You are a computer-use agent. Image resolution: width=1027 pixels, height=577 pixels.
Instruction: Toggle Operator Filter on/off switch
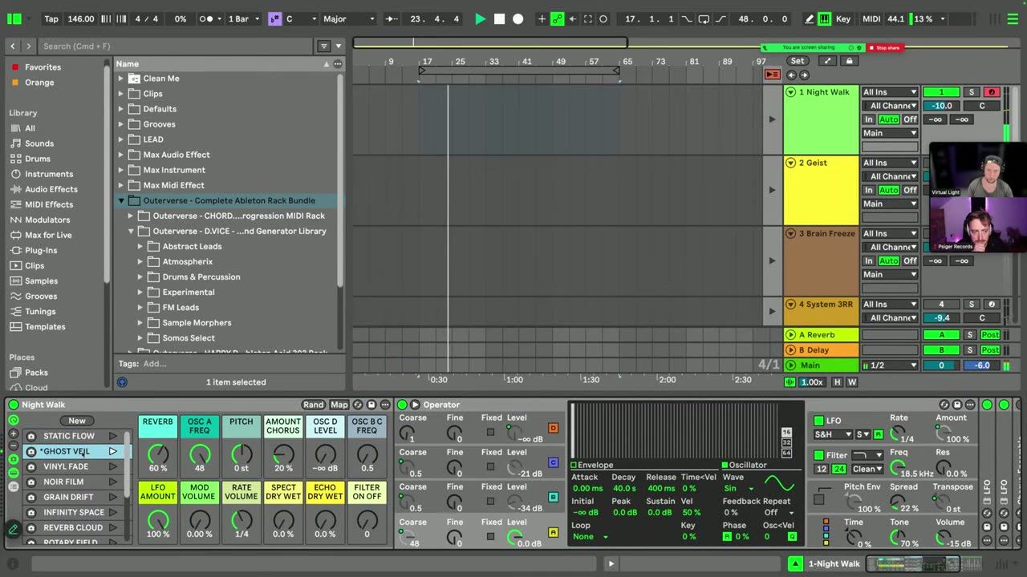pyautogui.click(x=818, y=455)
